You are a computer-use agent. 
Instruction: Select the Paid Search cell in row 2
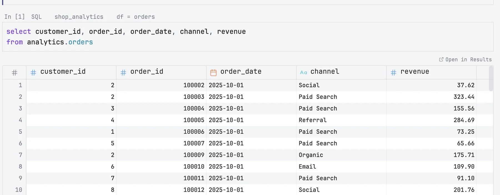(x=341, y=97)
